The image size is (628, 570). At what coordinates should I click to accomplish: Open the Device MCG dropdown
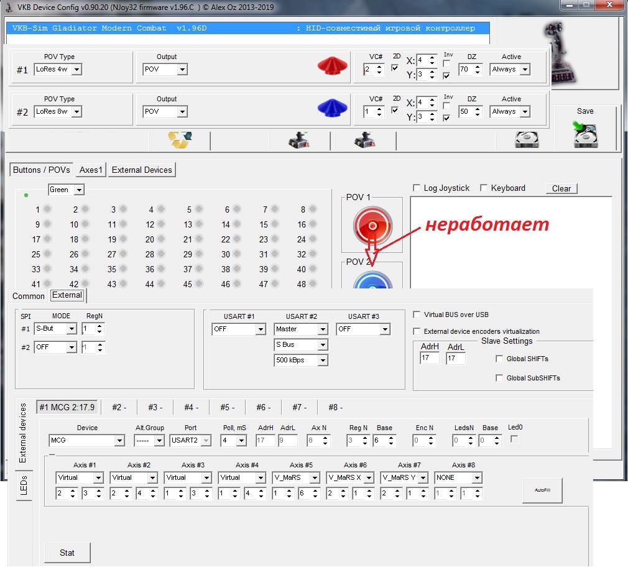coord(119,440)
